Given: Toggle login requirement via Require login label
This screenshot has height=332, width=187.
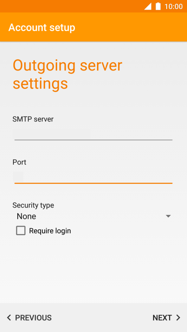Looking at the screenshot, I should (x=50, y=231).
